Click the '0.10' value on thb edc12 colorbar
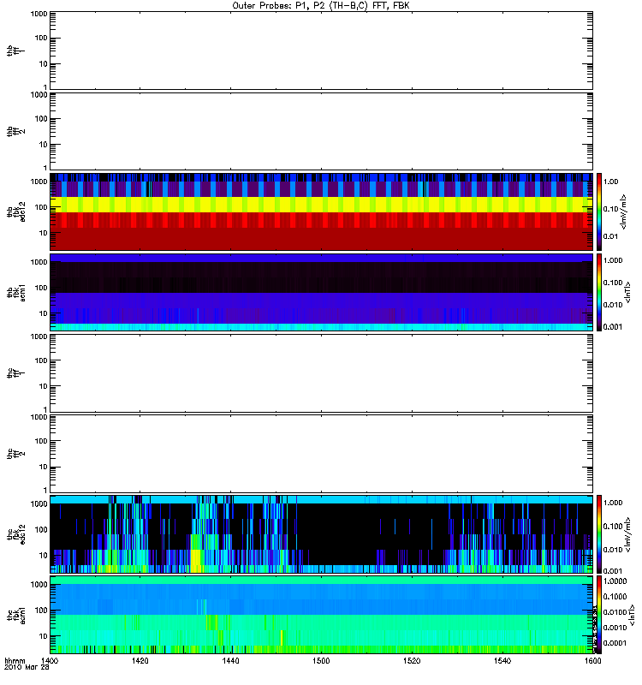Screen dimensions: 642x685 click(610, 209)
